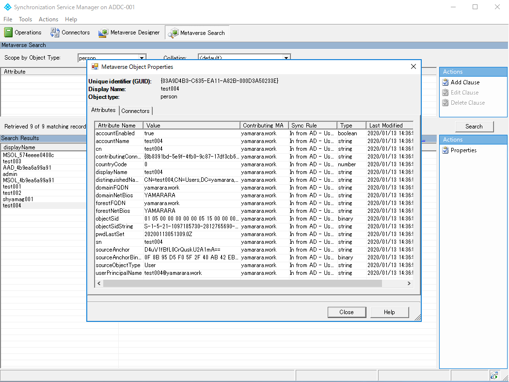
Task: Open the Tools menu
Action: (25, 19)
